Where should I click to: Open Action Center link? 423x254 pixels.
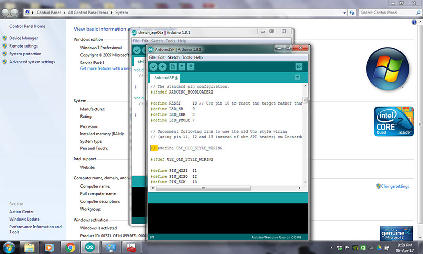[x=21, y=212]
